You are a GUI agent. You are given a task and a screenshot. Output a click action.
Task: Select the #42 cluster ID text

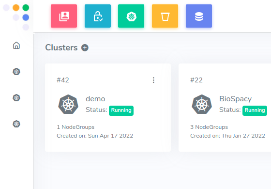pyautogui.click(x=63, y=80)
